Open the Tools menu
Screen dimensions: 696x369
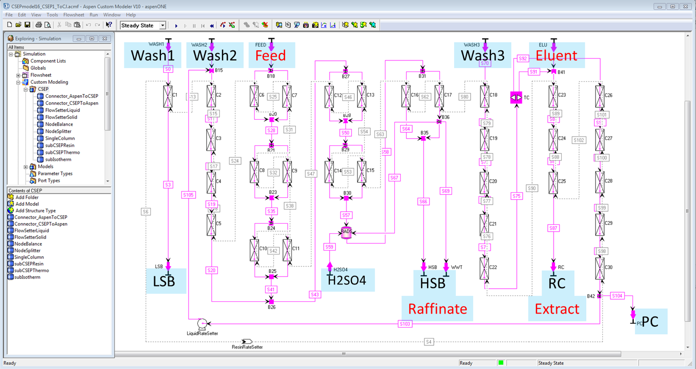pyautogui.click(x=52, y=15)
